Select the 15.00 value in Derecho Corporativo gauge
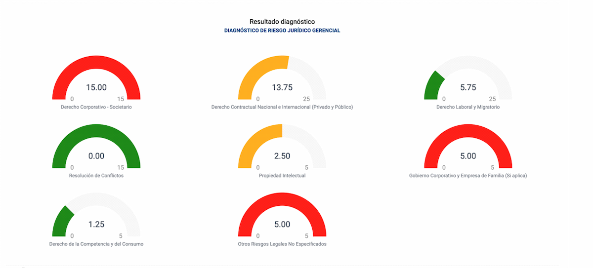Viewport: 593px width, 268px height. (96, 87)
